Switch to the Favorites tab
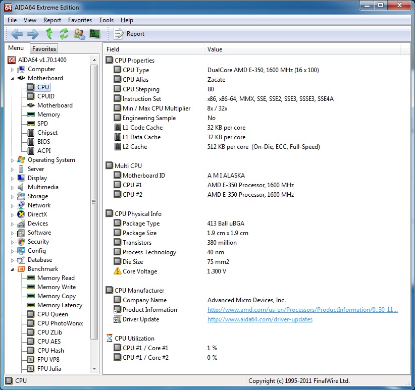Screen dimensions: 415x390 (x=44, y=48)
